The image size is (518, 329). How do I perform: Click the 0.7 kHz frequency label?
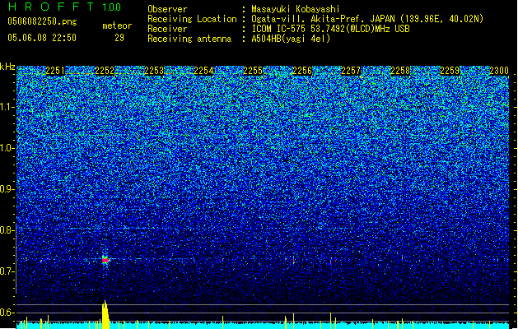[7, 271]
